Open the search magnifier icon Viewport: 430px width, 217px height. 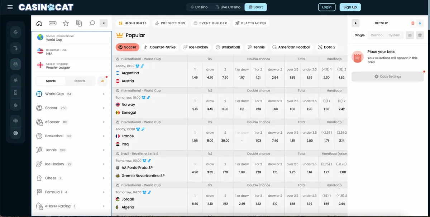tap(92, 23)
